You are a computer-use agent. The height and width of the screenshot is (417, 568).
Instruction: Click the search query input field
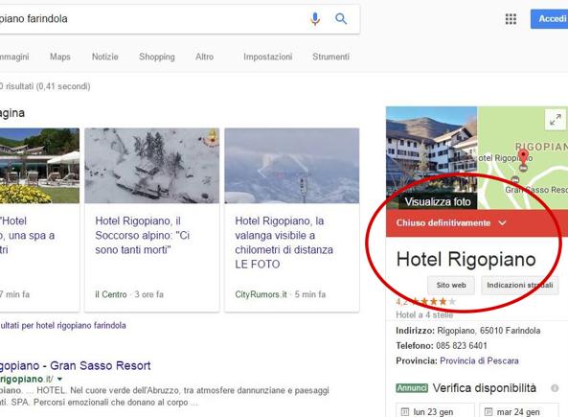(x=152, y=19)
